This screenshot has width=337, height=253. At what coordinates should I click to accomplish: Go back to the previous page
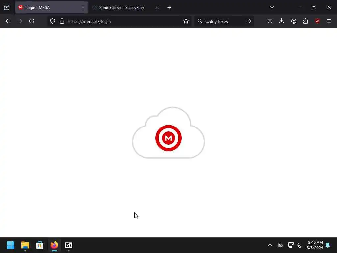[x=8, y=21]
